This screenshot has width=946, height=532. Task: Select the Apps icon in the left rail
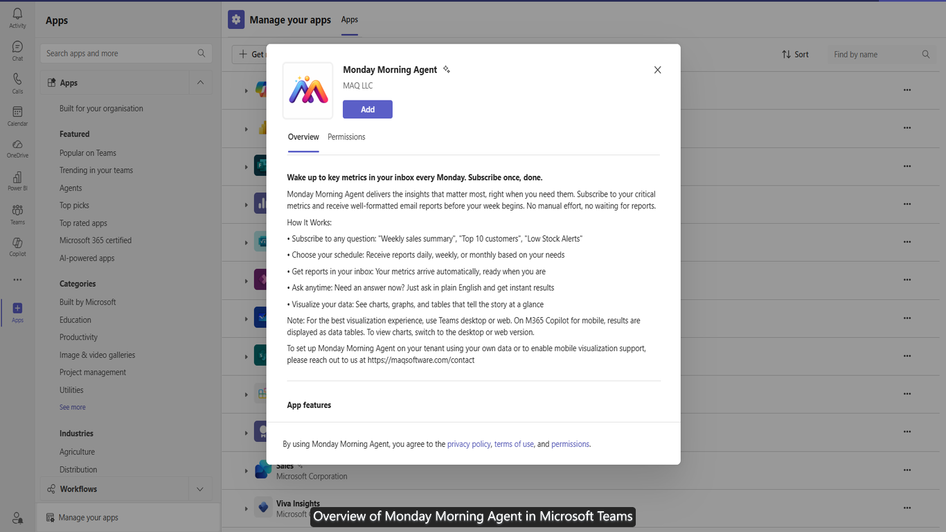pos(17,312)
